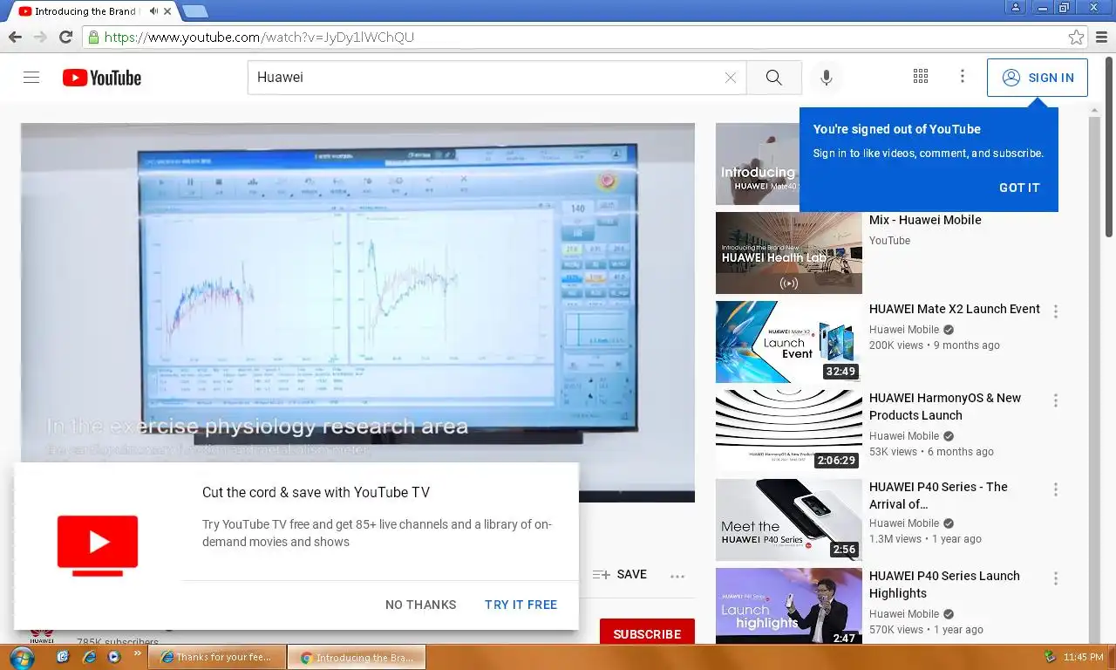The height and width of the screenshot is (670, 1116).
Task: Reload the page with Chrome's refresh icon
Action: pyautogui.click(x=65, y=37)
